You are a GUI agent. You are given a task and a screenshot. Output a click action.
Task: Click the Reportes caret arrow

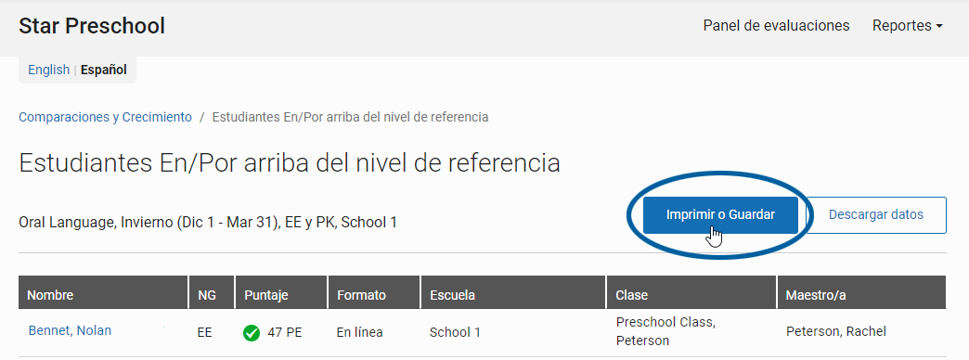(x=939, y=27)
